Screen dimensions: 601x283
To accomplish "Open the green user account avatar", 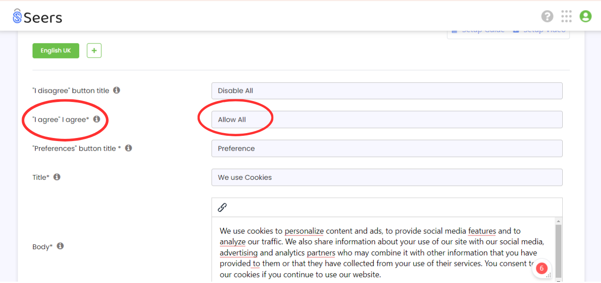I will click(586, 17).
